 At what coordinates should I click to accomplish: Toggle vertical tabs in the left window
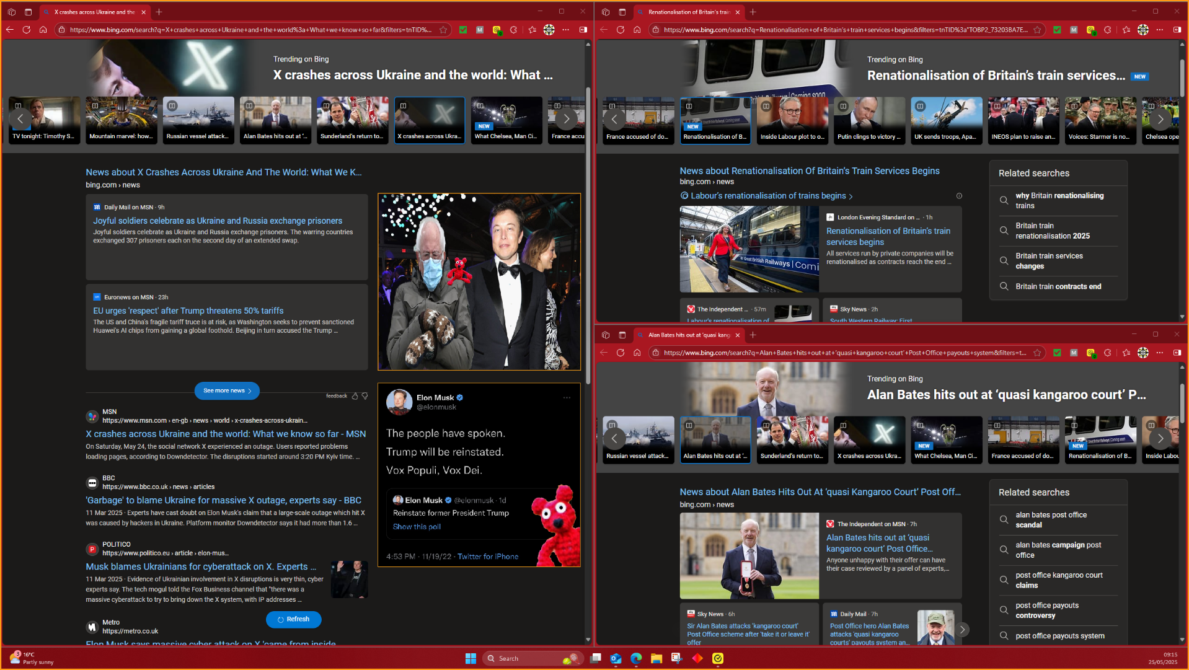[28, 12]
